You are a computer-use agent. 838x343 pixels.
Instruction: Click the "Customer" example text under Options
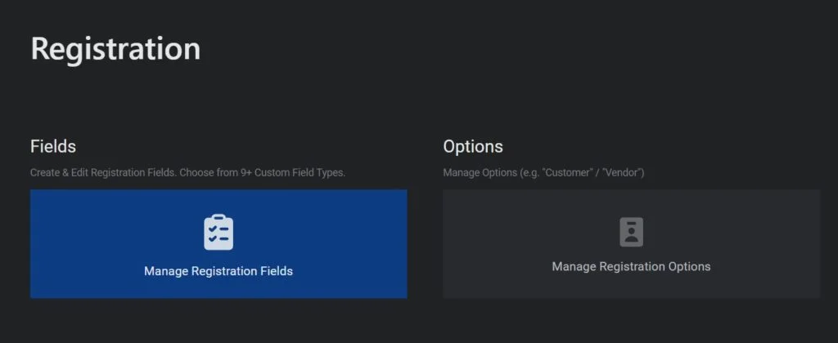point(566,173)
